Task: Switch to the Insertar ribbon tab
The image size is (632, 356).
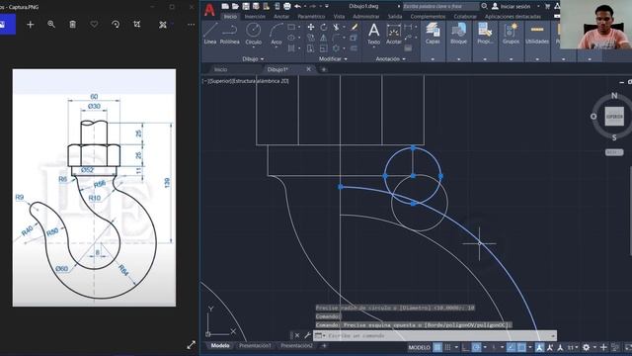Action: 255,17
